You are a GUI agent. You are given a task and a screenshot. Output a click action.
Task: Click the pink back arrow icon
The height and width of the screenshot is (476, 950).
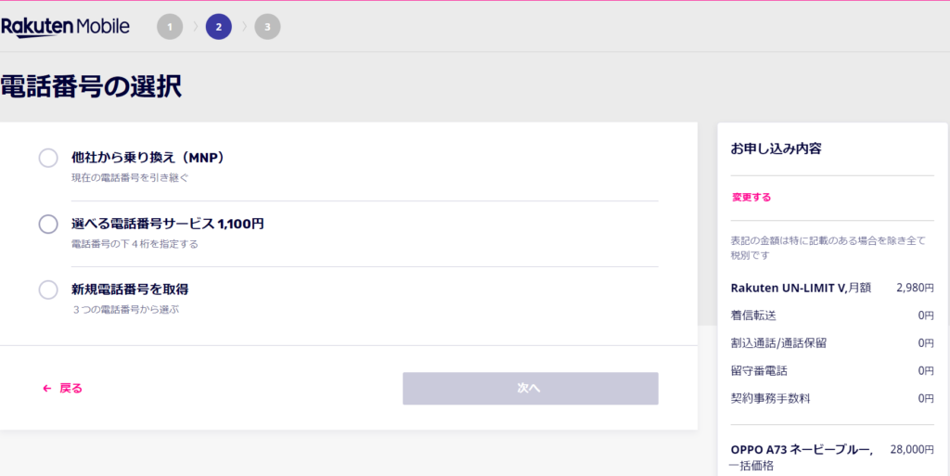[x=47, y=388]
